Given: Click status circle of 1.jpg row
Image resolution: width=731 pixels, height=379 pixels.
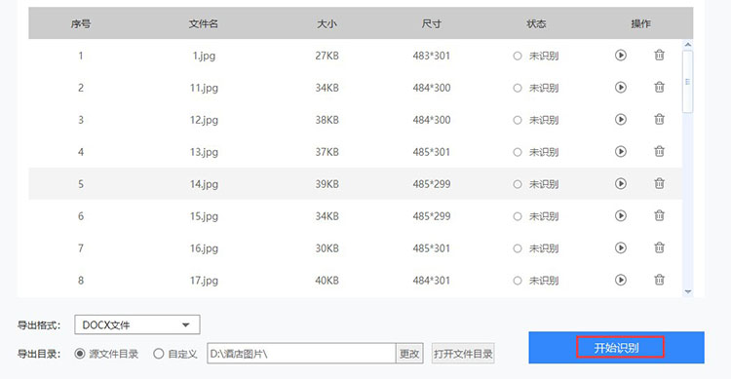Looking at the screenshot, I should click(x=518, y=56).
